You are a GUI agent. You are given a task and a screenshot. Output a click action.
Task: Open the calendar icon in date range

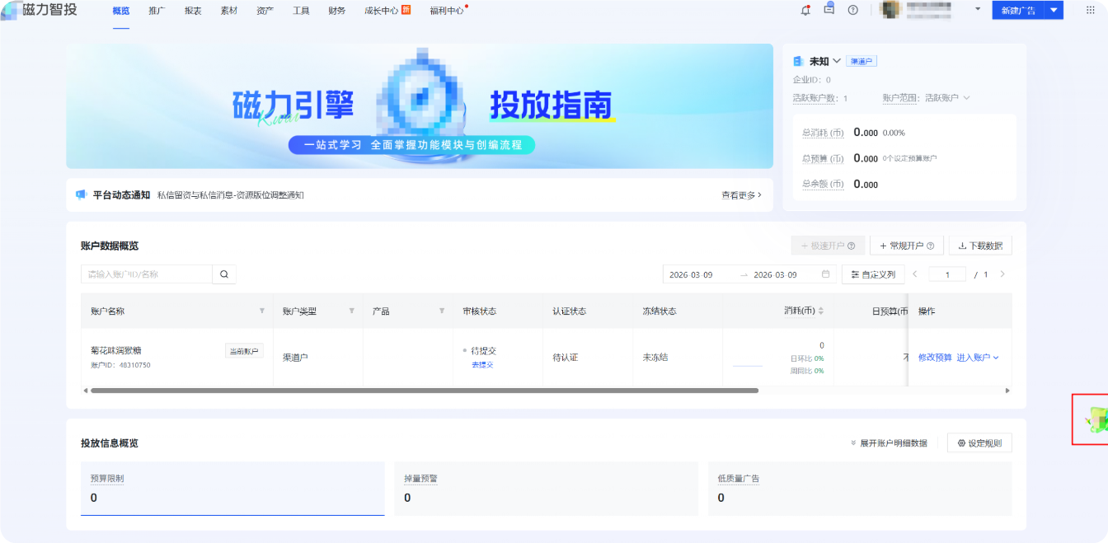(x=826, y=274)
